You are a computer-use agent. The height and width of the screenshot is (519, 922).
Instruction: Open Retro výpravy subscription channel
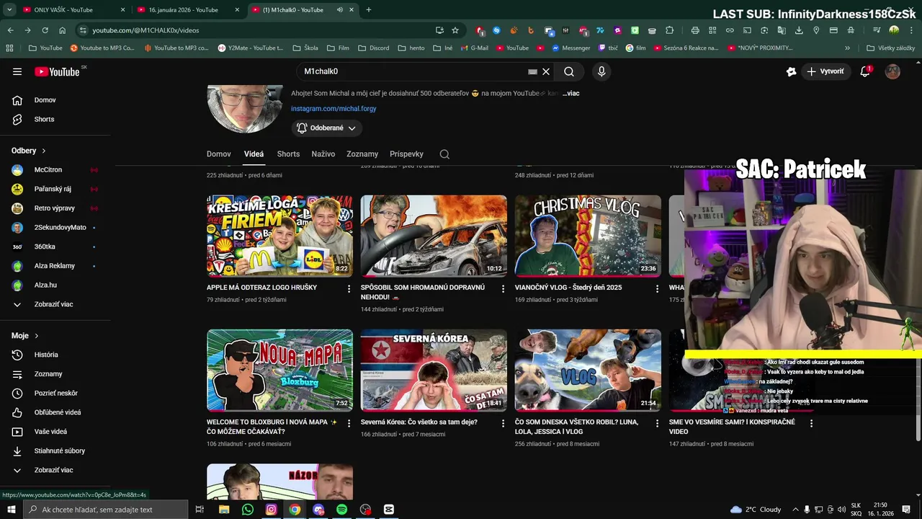point(55,208)
